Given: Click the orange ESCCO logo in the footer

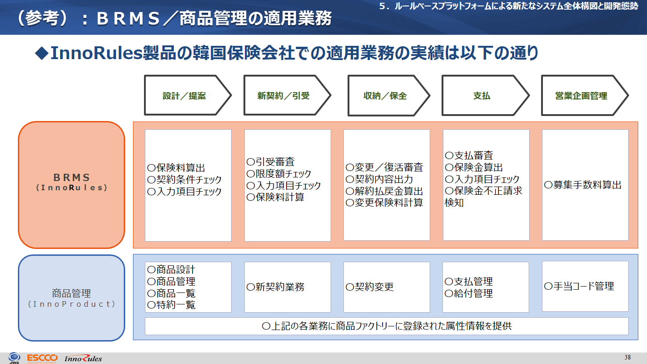Looking at the screenshot, I should pos(42,358).
